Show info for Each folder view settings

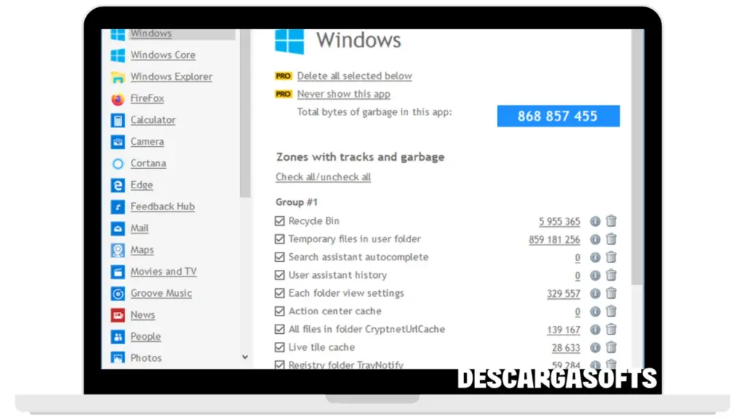coord(595,294)
